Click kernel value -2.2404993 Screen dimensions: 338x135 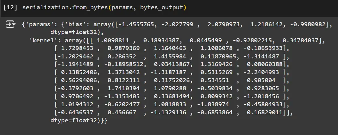[x=261, y=72]
